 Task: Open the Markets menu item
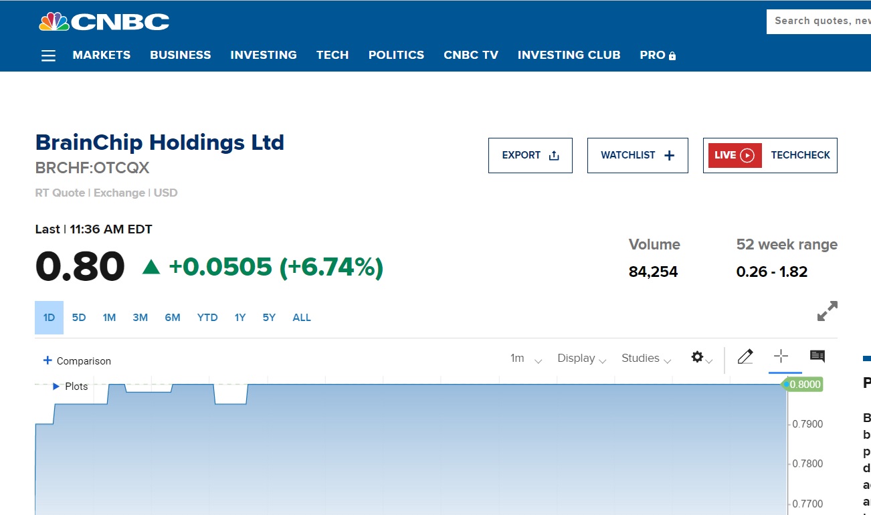coord(102,55)
